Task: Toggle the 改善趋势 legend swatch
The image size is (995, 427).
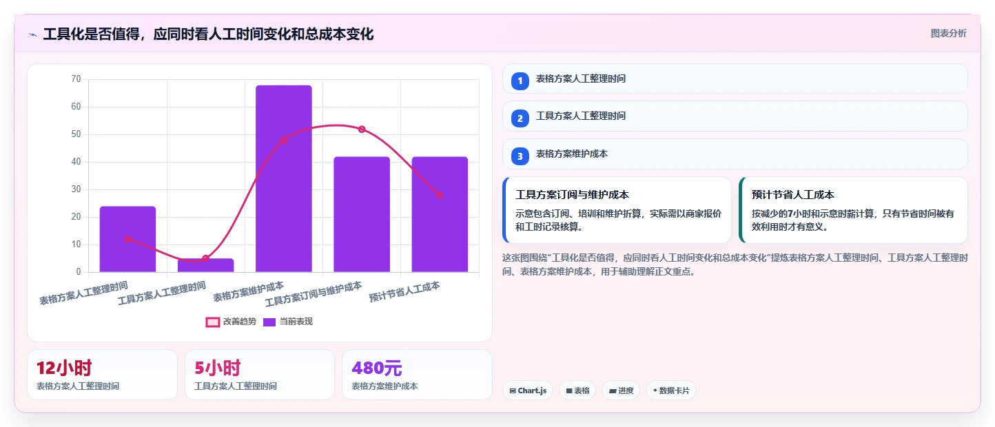Action: [213, 322]
